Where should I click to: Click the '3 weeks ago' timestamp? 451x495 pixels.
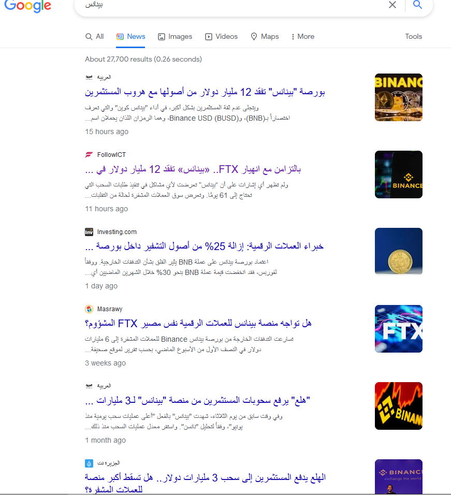point(105,363)
